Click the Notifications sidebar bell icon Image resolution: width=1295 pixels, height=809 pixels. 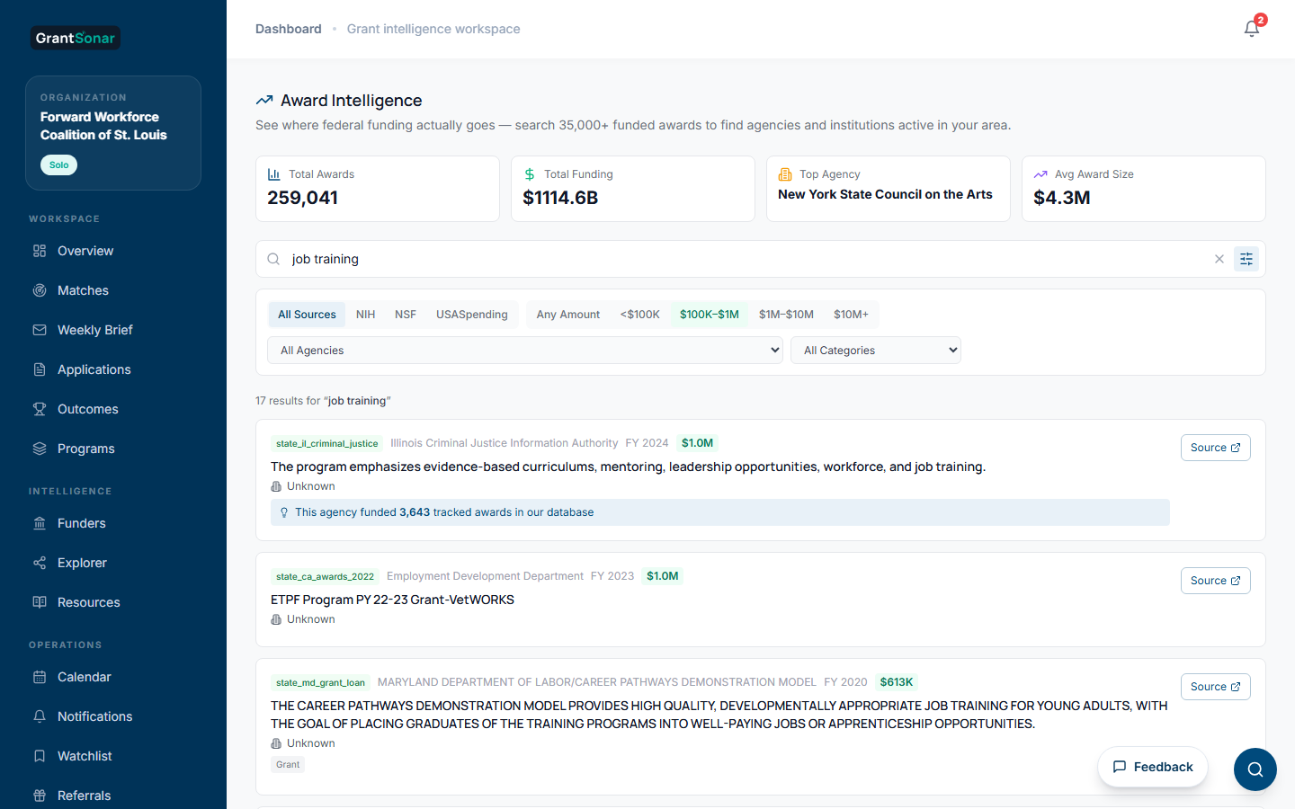[x=40, y=716]
